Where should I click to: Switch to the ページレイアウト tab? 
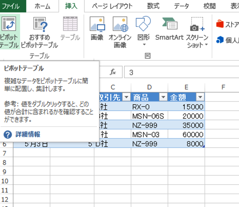pyautogui.click(x=113, y=6)
